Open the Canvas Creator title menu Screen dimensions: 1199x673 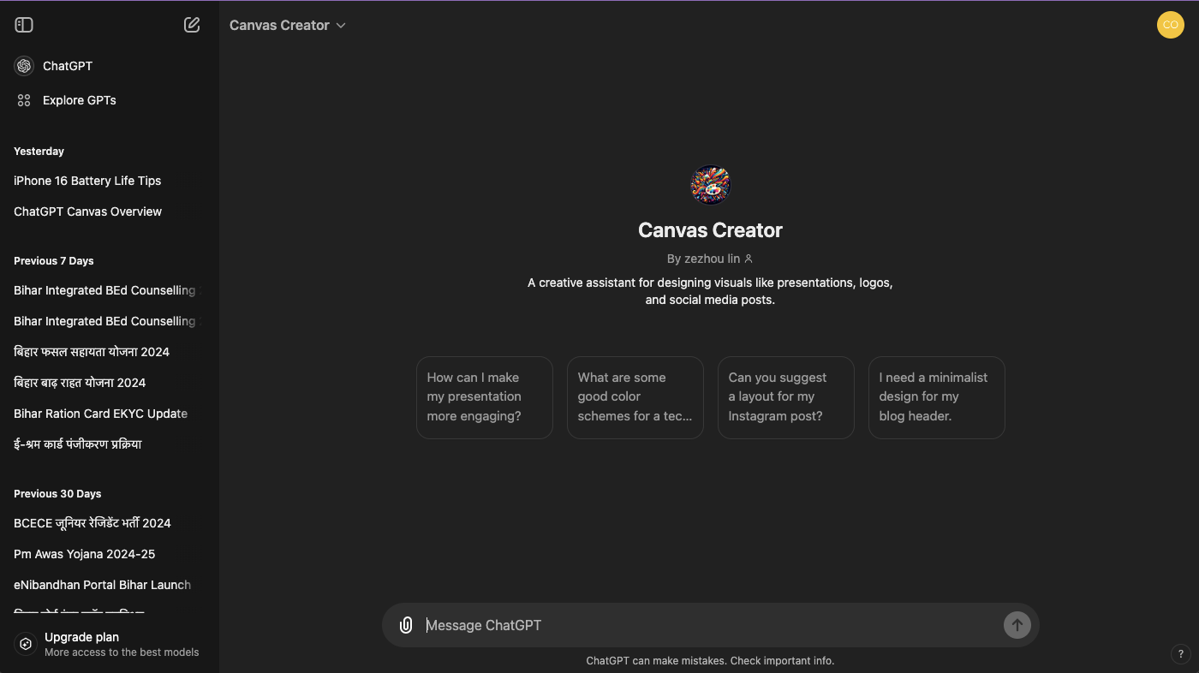(288, 26)
